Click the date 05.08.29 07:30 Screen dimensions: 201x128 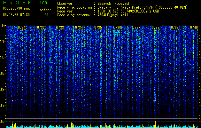16,15
